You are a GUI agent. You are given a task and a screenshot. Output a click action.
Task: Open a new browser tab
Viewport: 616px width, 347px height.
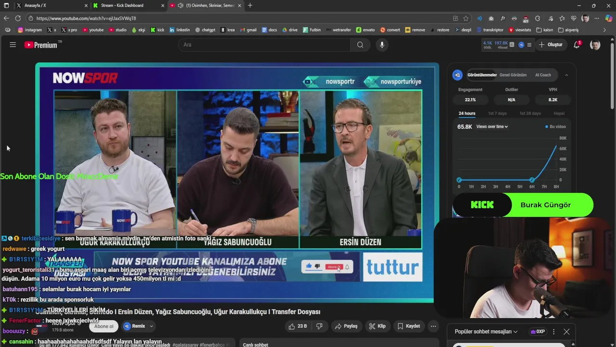250,5
